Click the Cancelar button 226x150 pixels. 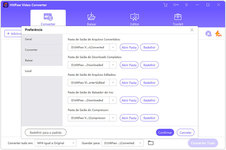[186, 132]
